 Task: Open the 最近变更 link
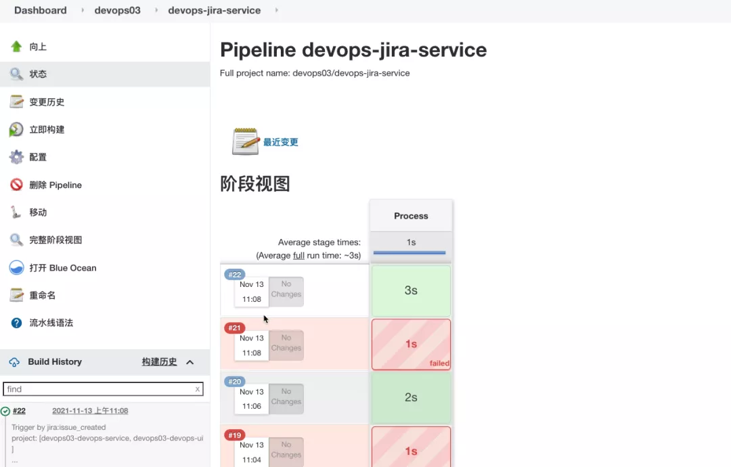coord(281,142)
